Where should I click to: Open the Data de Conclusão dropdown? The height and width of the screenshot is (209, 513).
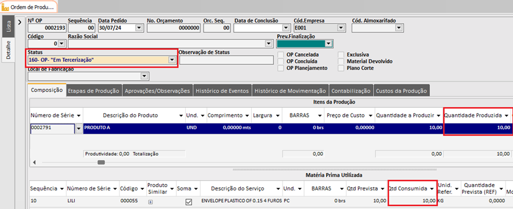(x=286, y=28)
